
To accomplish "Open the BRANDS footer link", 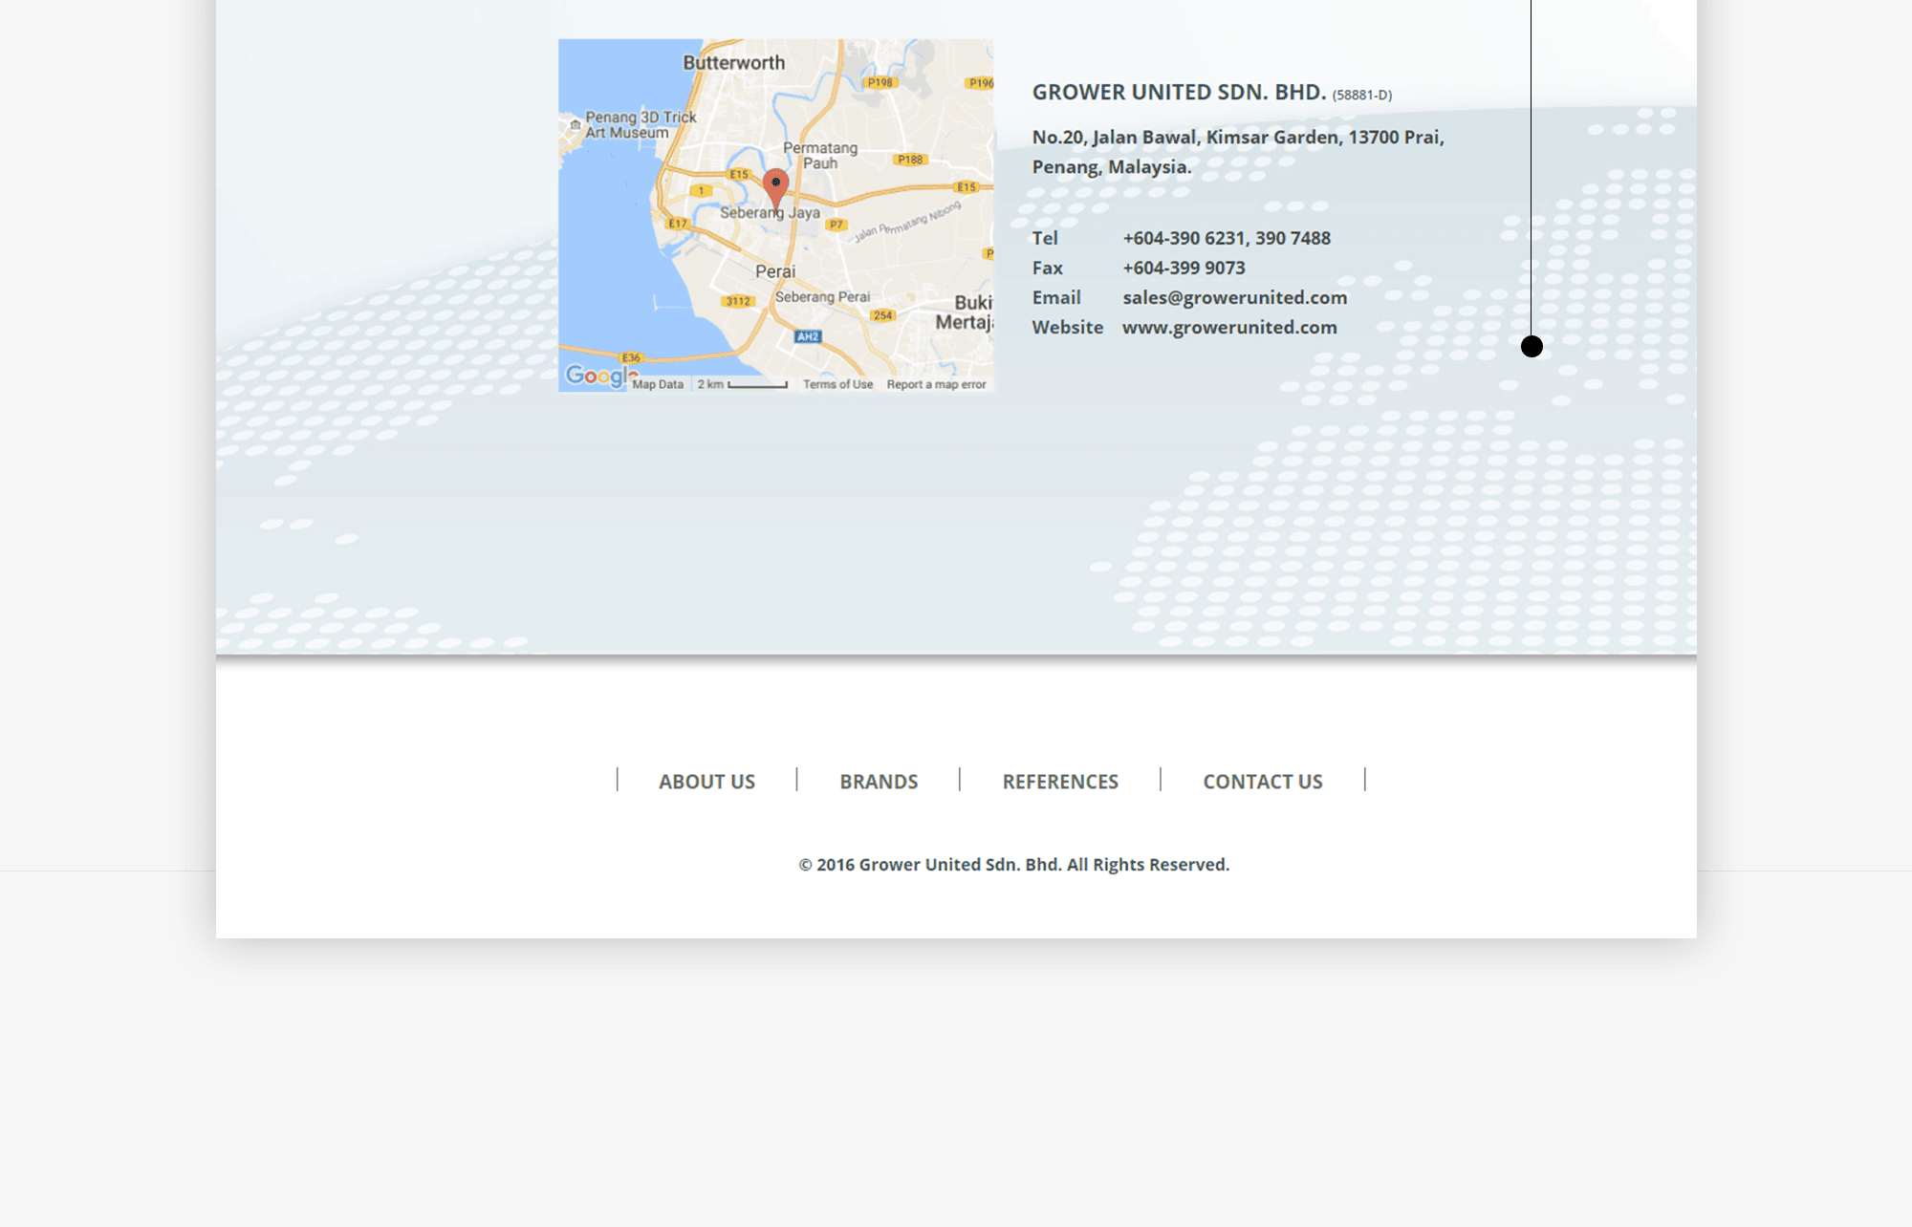I will pyautogui.click(x=879, y=781).
